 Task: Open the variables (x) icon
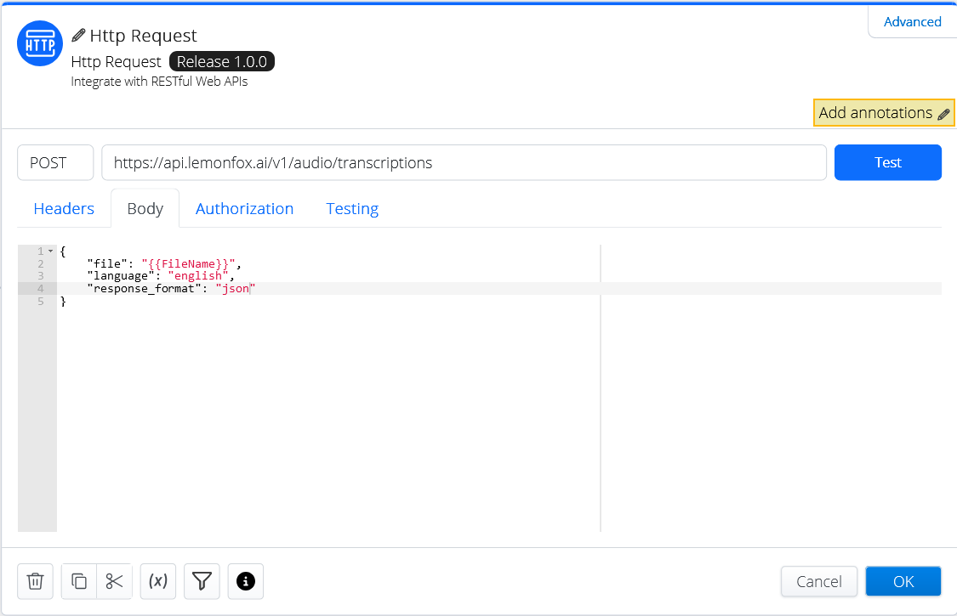[157, 581]
